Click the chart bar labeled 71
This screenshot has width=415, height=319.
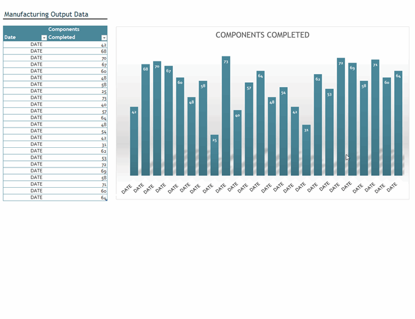(x=375, y=118)
